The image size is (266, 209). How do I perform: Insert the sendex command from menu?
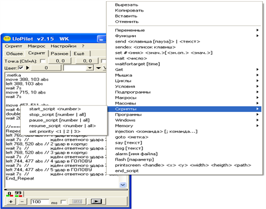[184, 47]
